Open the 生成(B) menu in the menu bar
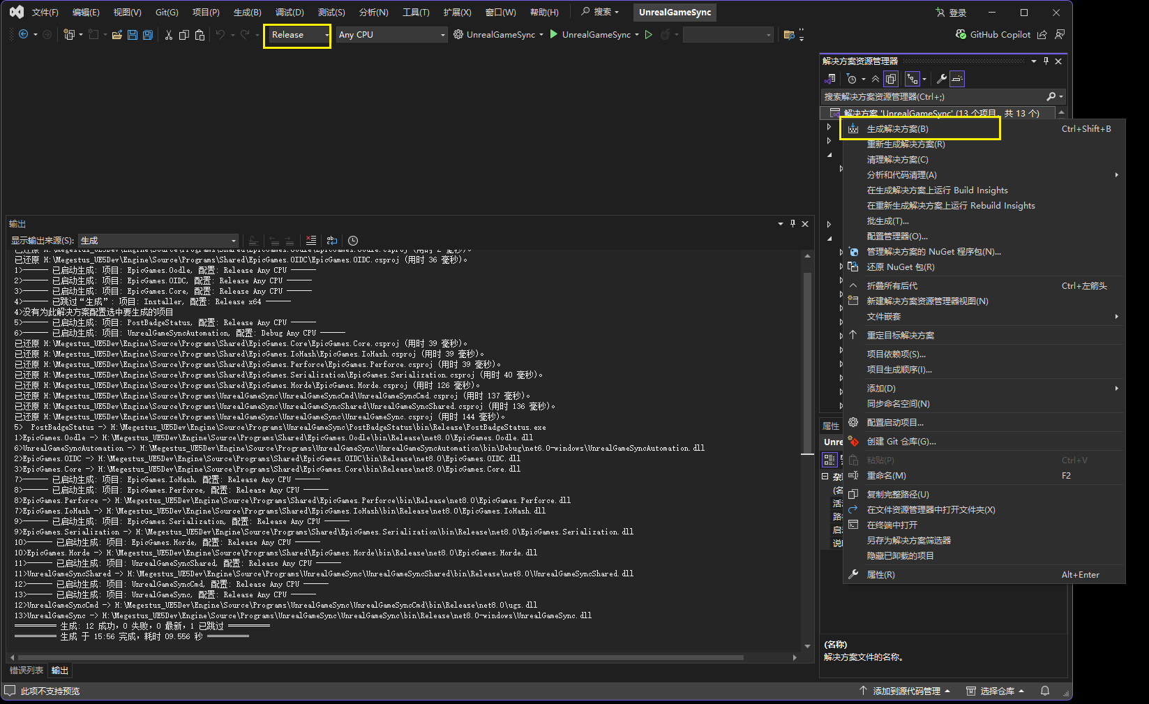This screenshot has width=1149, height=704. tap(247, 13)
